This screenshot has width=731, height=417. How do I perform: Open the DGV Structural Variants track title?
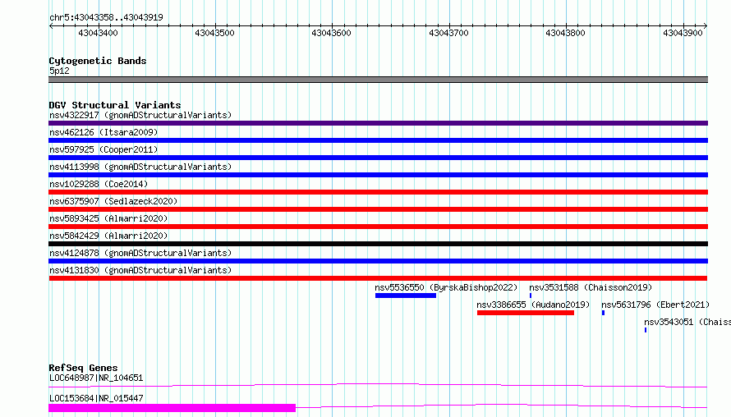coord(115,105)
